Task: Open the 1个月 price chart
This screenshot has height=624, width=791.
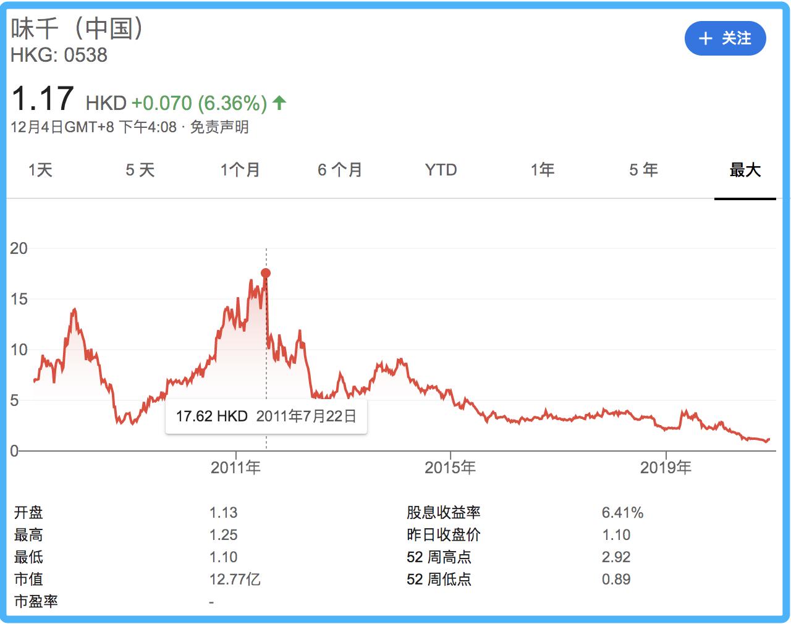Action: (240, 170)
